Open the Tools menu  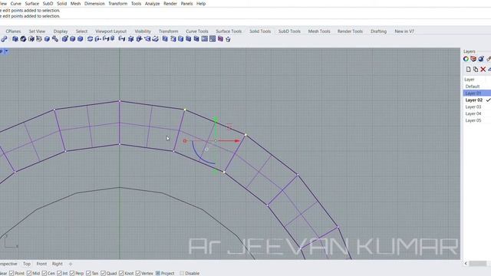point(136,4)
